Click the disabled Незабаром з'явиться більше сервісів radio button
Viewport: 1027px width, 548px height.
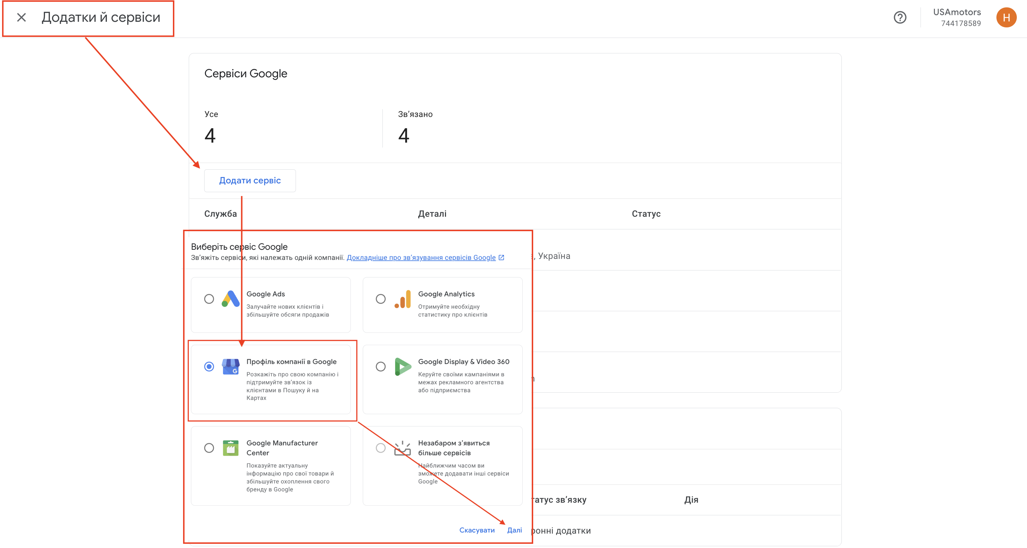click(381, 448)
